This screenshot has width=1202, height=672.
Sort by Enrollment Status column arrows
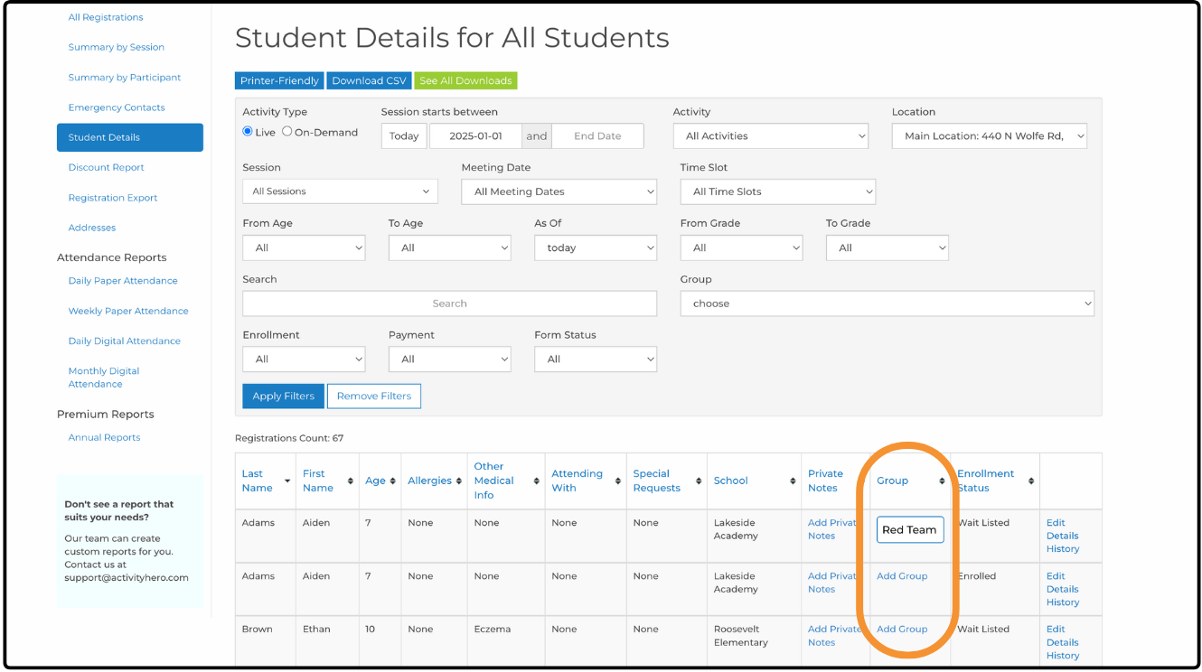pos(1031,481)
